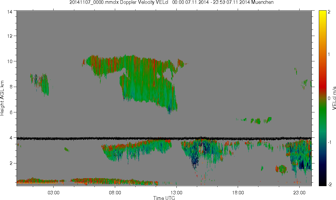
Task: Click the '13:00' time axis label
Action: click(176, 193)
